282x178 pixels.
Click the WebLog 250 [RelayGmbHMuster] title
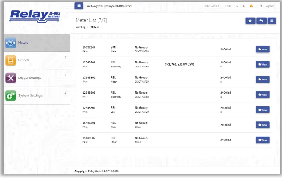pos(109,6)
